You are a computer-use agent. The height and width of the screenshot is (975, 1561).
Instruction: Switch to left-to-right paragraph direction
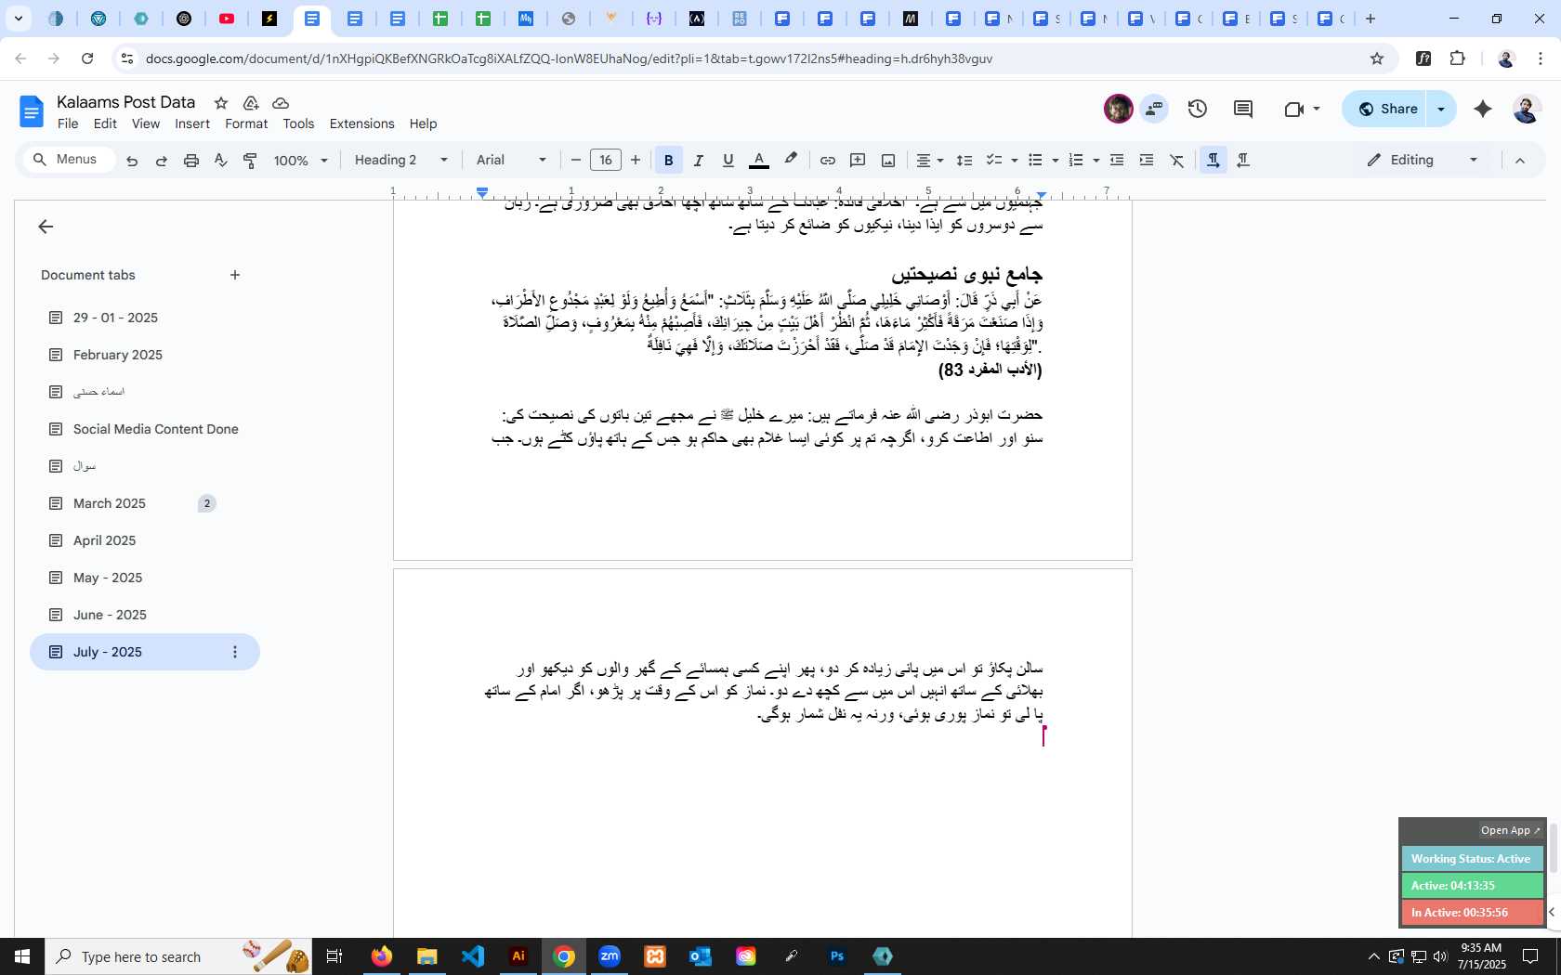1213,161
